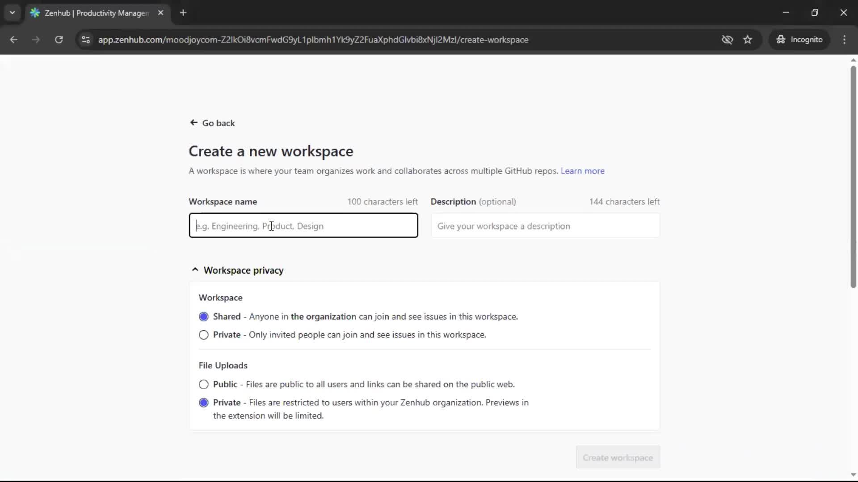Open a new browser tab with the plus icon
This screenshot has height=482, width=858.
[x=183, y=13]
